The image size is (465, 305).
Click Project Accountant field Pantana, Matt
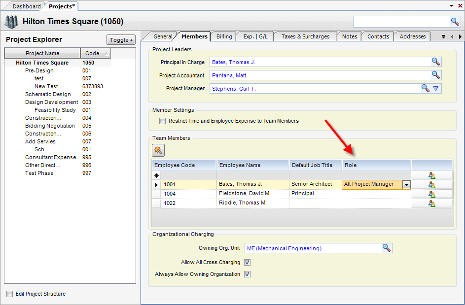[x=321, y=75]
